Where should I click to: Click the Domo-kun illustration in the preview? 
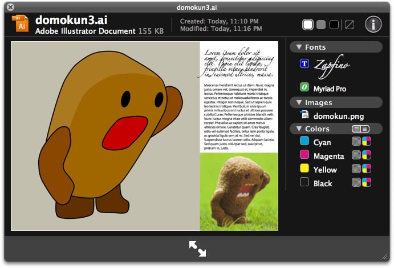(111, 135)
